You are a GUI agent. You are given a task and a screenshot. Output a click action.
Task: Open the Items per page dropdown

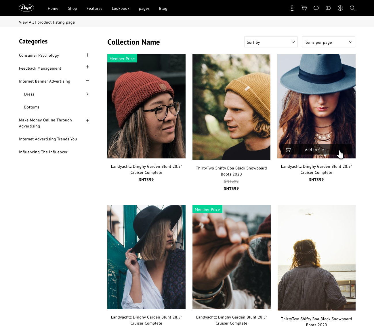pos(328,42)
